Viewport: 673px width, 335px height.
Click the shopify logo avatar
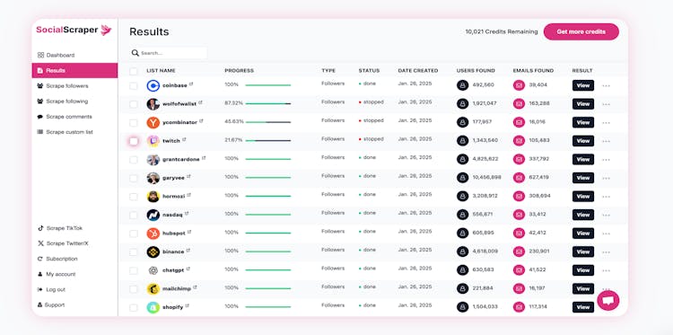(153, 307)
